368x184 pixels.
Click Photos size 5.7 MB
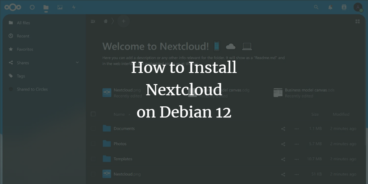tap(315, 144)
